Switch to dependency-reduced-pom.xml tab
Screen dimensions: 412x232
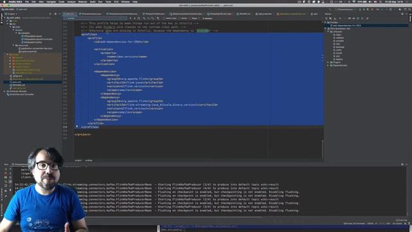pos(292,14)
